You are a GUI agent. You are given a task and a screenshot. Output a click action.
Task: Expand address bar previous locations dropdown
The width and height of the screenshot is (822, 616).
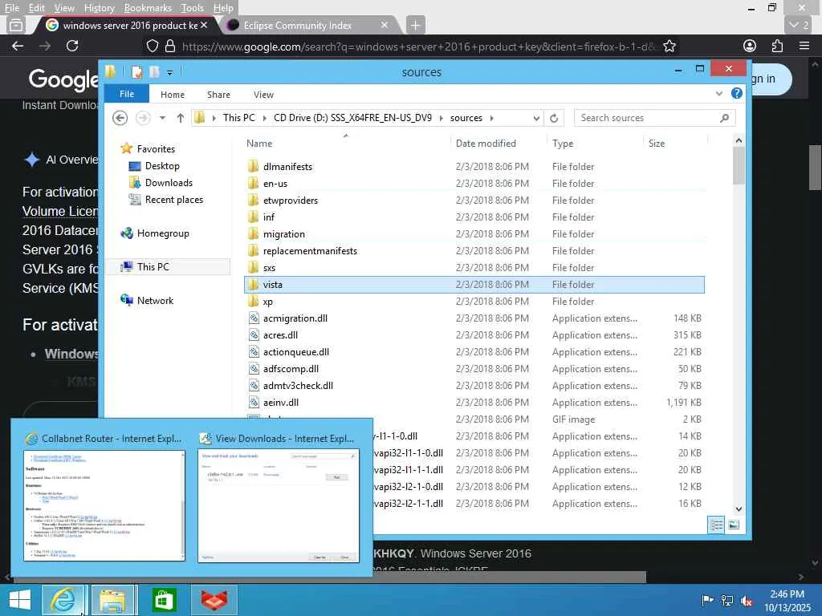536,118
